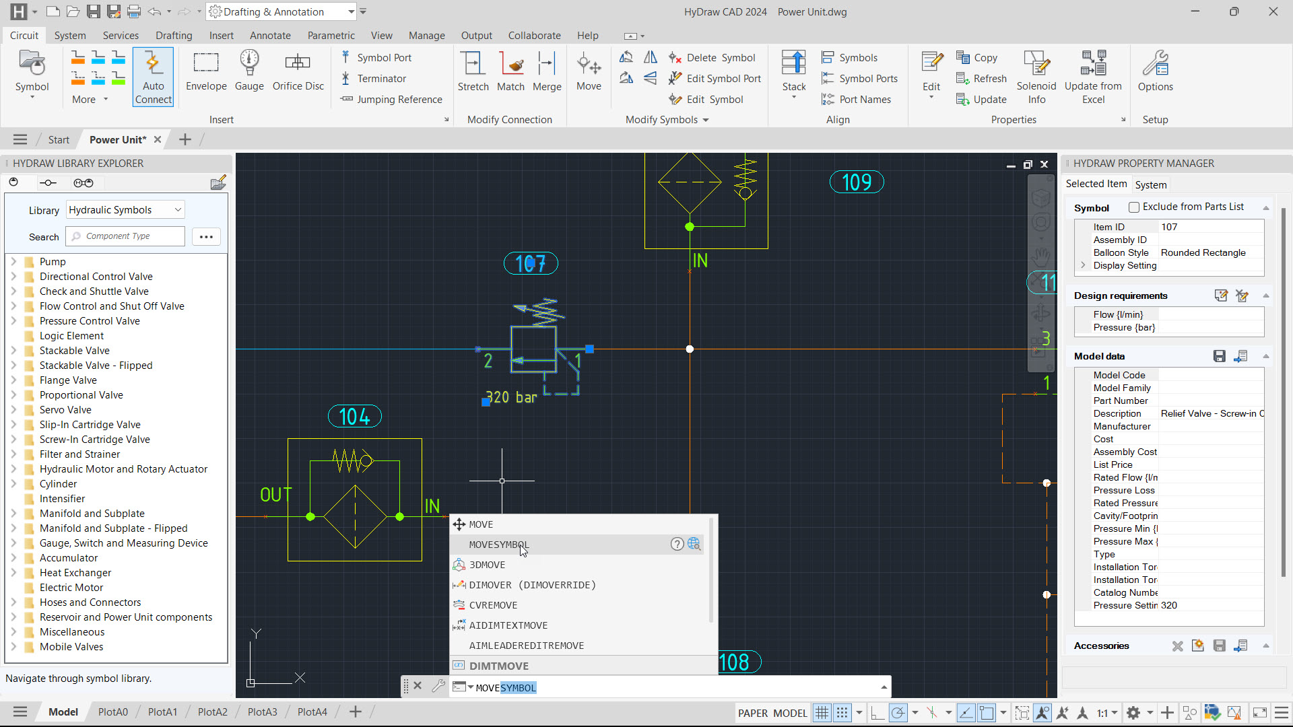Open the System ribbon tab
This screenshot has width=1293, height=727.
(70, 36)
